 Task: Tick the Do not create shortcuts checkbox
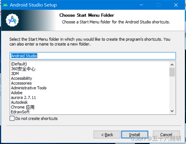pyautogui.click(x=12, y=118)
